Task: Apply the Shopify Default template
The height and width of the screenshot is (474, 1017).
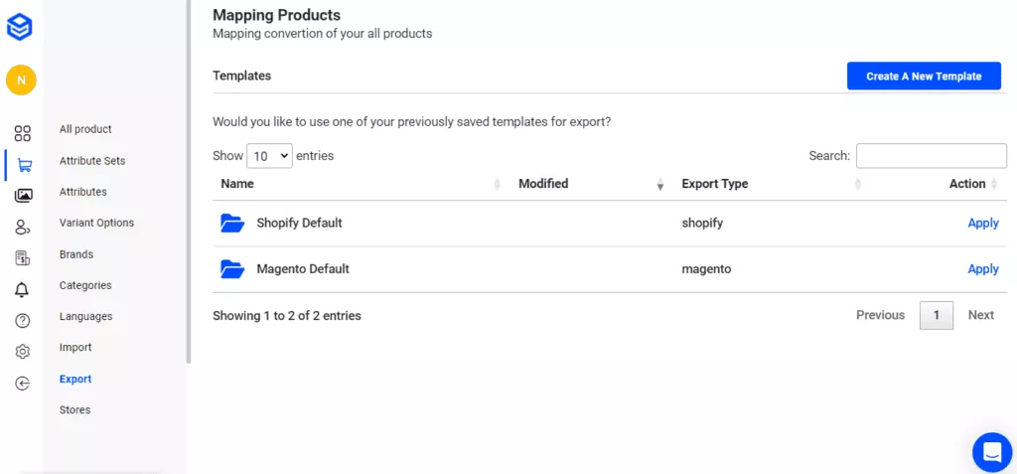Action: [x=982, y=224]
